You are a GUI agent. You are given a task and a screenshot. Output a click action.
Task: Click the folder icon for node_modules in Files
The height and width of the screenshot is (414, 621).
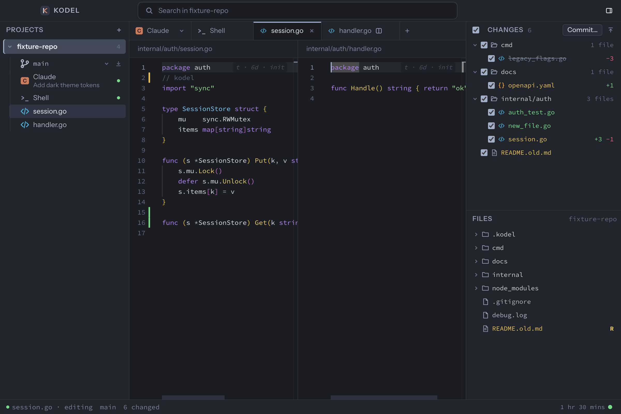coord(485,288)
